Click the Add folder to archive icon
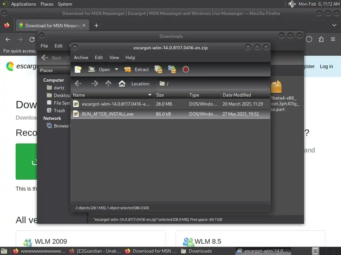 coord(172,69)
